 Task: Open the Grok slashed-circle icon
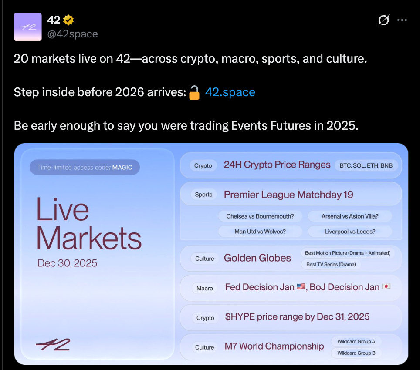(383, 20)
